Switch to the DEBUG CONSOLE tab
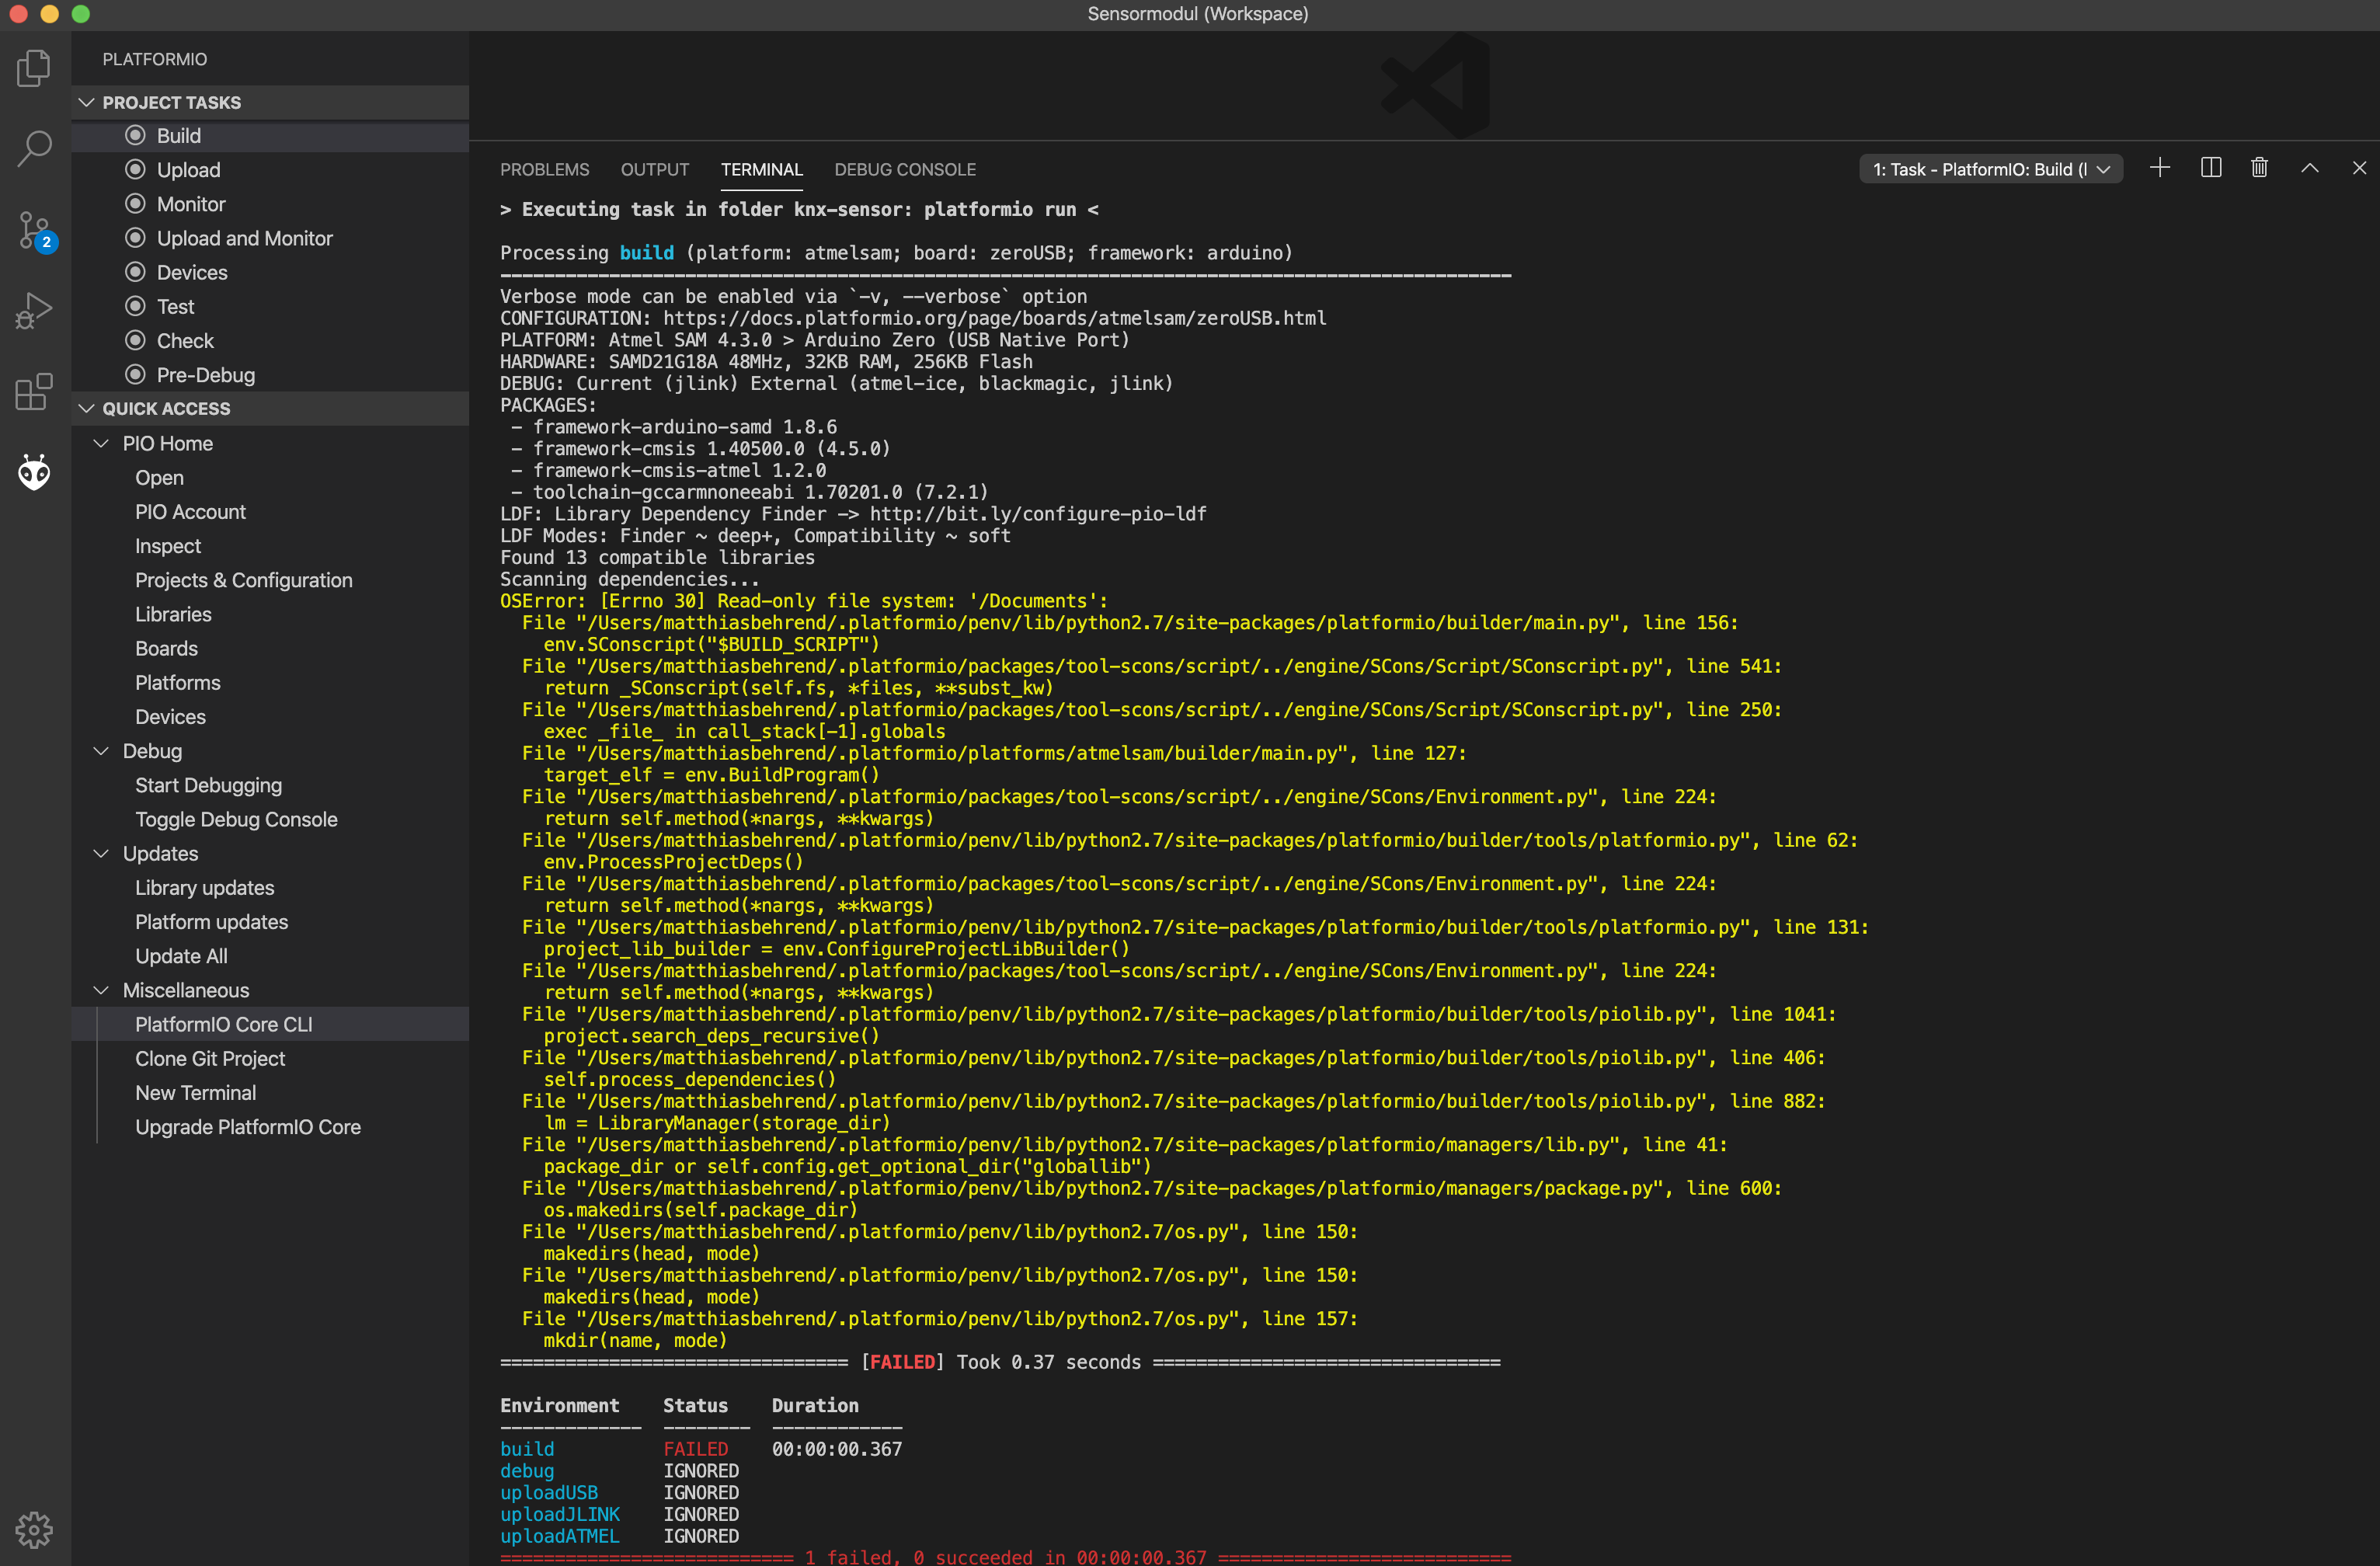2380x1566 pixels. (905, 169)
